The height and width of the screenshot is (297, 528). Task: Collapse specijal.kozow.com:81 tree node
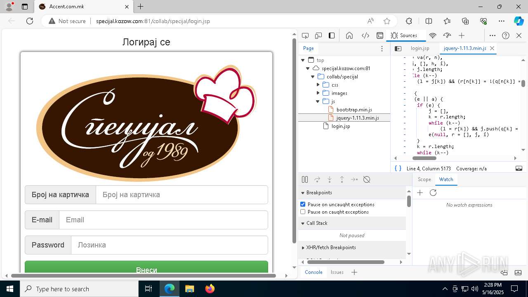pos(308,68)
